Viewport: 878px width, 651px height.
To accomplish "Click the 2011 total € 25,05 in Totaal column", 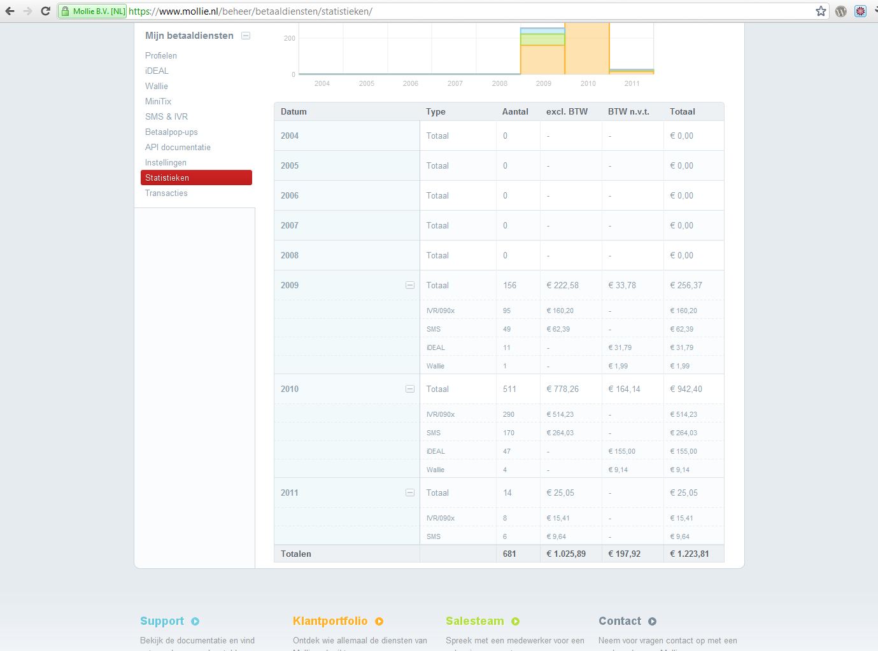I will [x=684, y=493].
